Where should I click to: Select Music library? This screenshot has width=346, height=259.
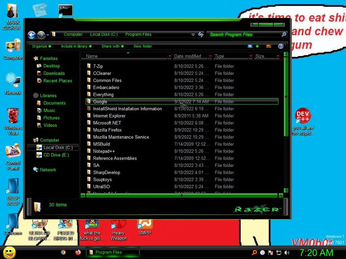(x=49, y=110)
